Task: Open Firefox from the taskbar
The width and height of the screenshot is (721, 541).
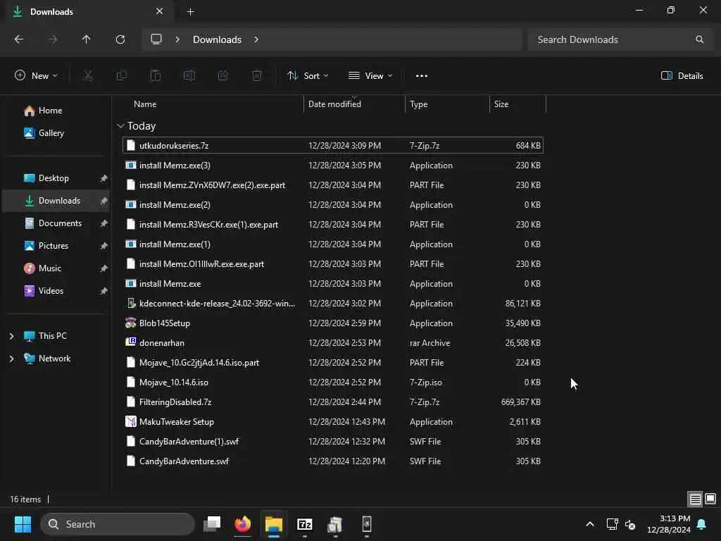Action: click(243, 524)
